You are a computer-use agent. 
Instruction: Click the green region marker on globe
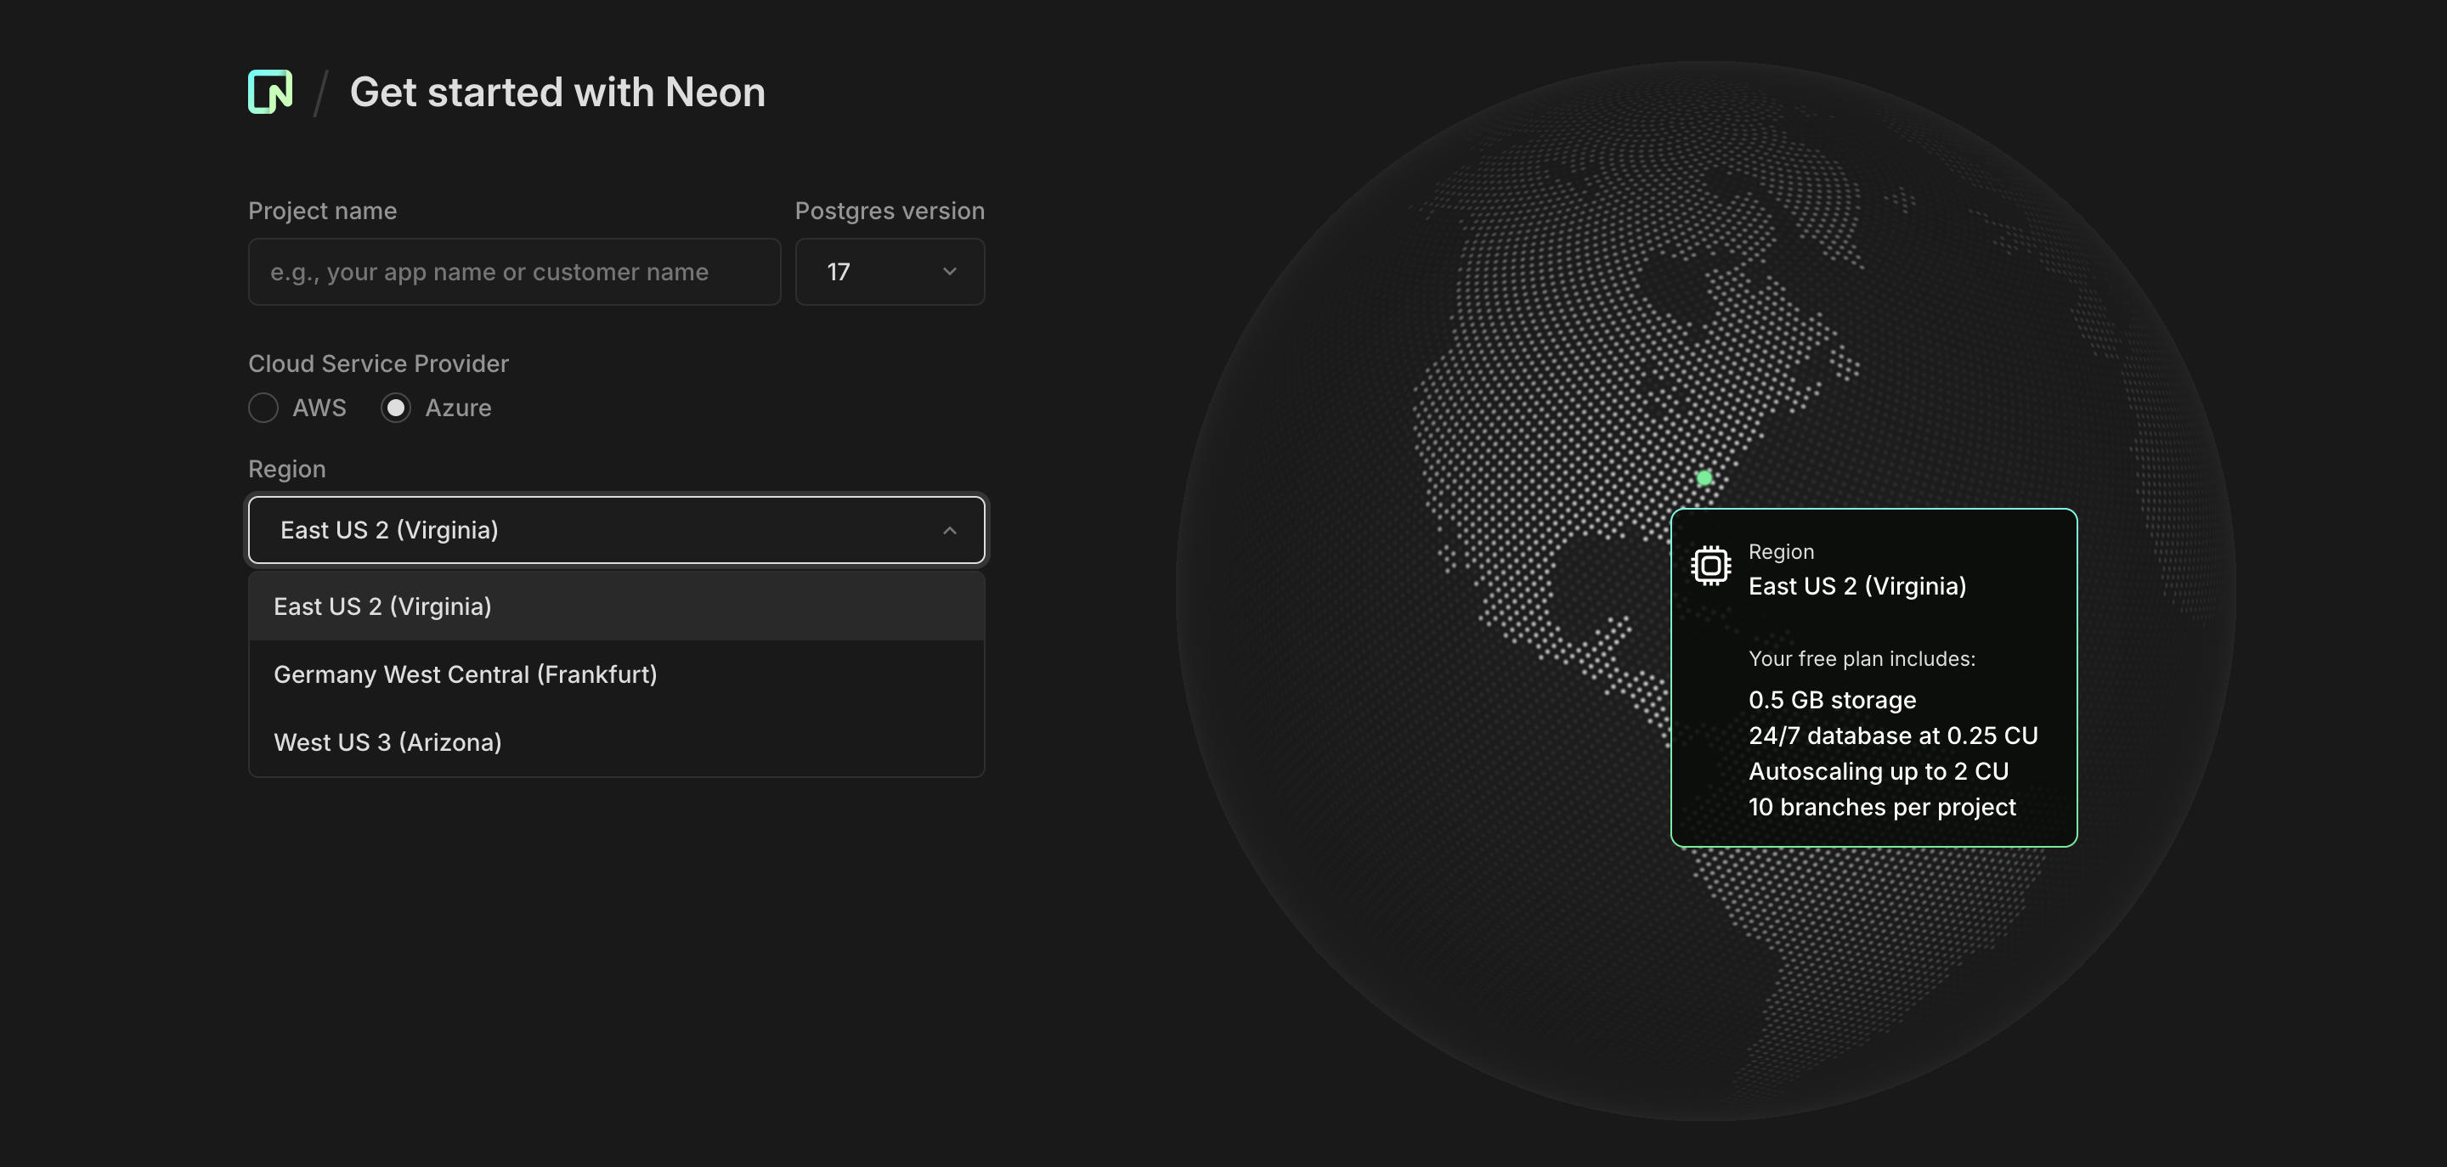(1704, 477)
